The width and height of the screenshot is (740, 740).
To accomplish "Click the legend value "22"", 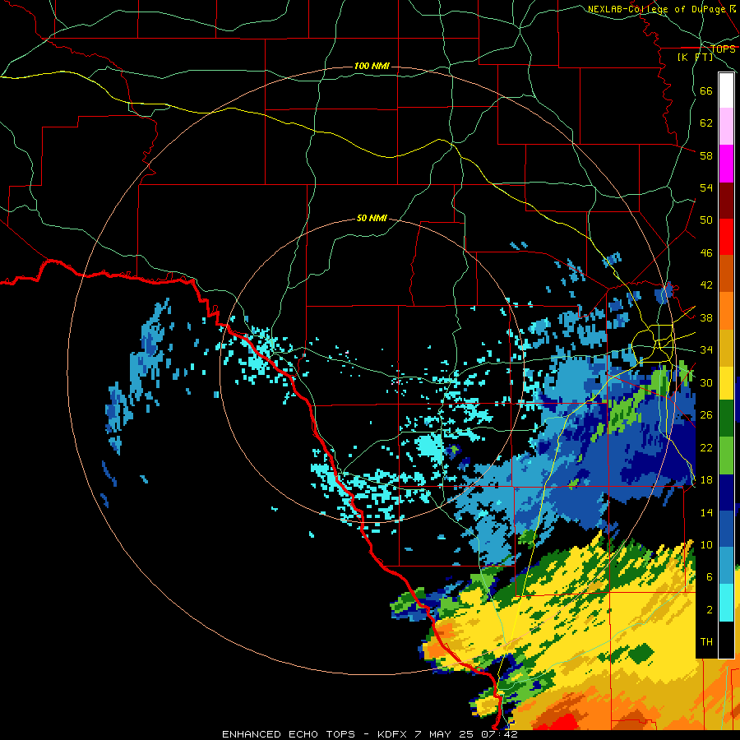I will click(x=706, y=447).
